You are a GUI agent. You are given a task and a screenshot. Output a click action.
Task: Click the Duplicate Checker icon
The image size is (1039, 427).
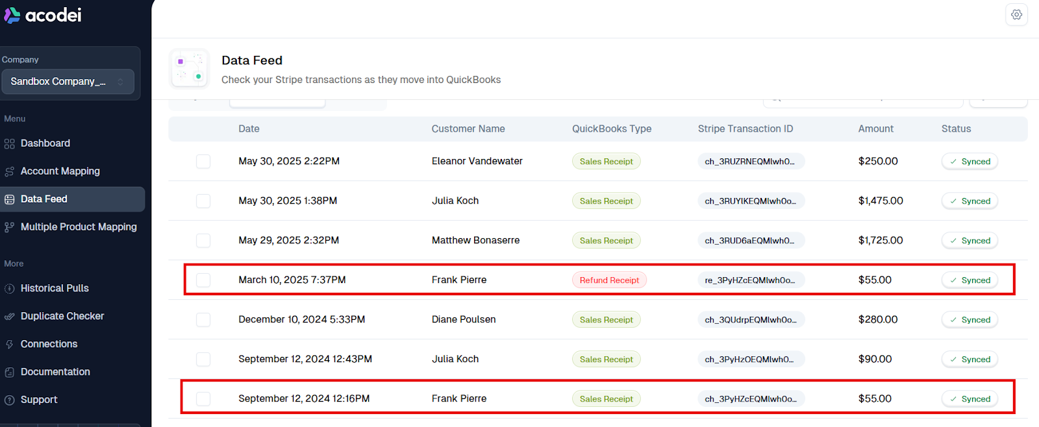tap(10, 317)
